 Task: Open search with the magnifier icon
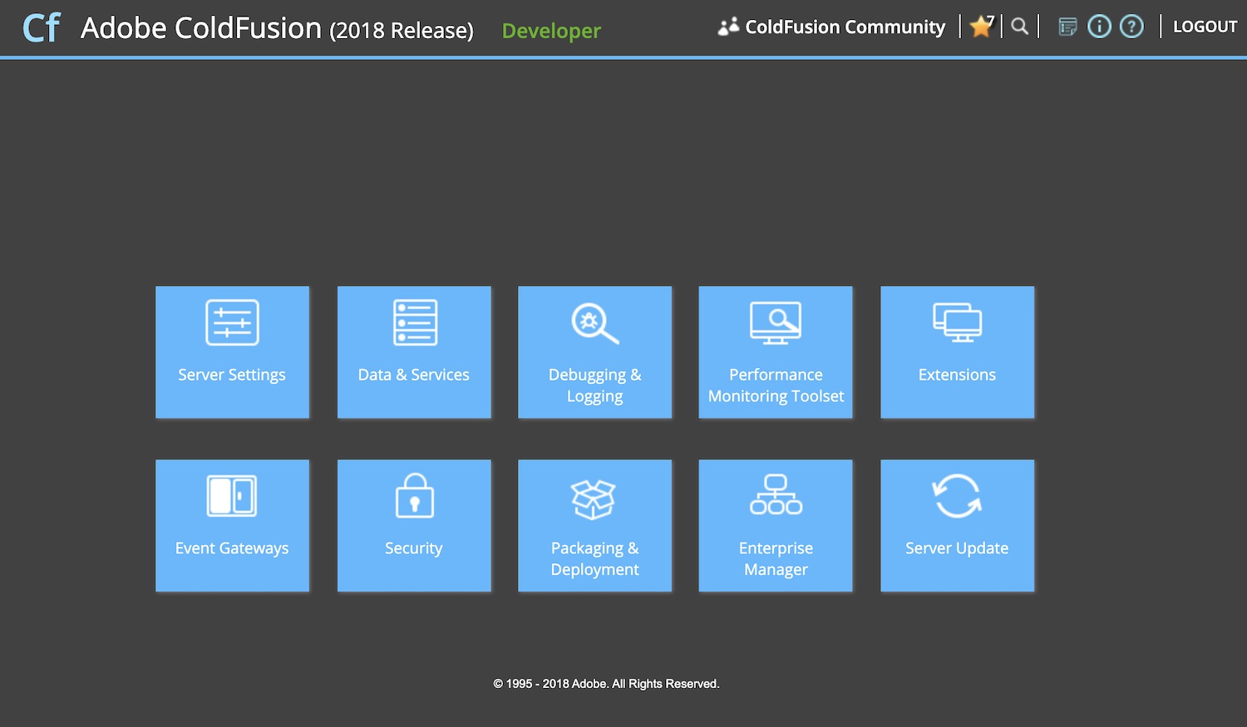[x=1020, y=27]
